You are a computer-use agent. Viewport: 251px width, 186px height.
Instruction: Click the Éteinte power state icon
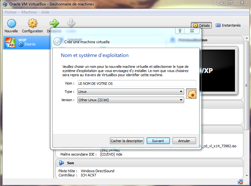click(21, 44)
